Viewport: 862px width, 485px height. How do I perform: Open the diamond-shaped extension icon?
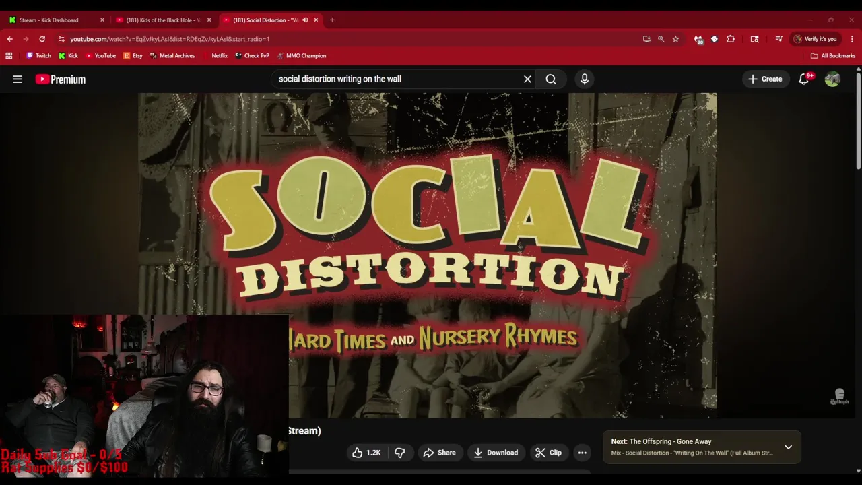coord(715,39)
